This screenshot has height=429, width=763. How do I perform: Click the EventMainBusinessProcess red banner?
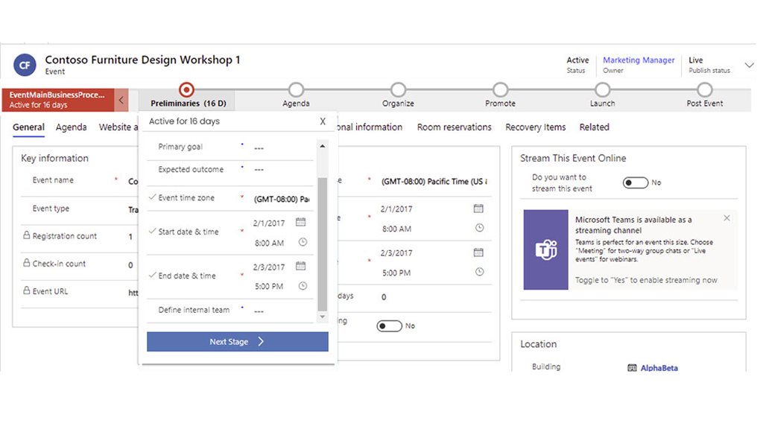[x=58, y=100]
